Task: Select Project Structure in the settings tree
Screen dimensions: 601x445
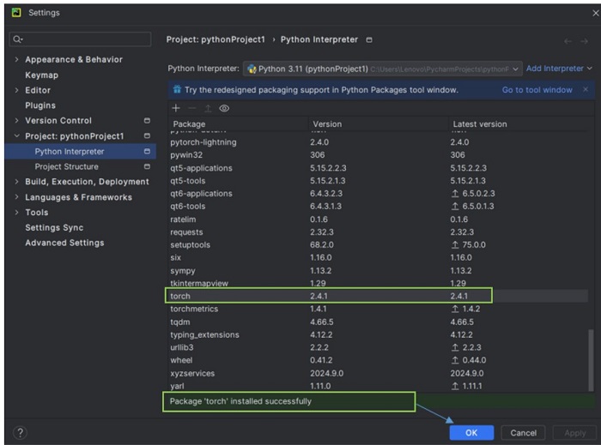Action: pos(66,167)
